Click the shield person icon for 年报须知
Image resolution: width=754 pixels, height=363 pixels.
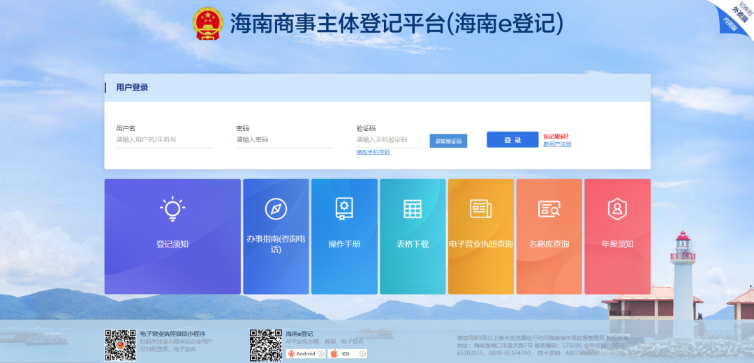point(617,209)
